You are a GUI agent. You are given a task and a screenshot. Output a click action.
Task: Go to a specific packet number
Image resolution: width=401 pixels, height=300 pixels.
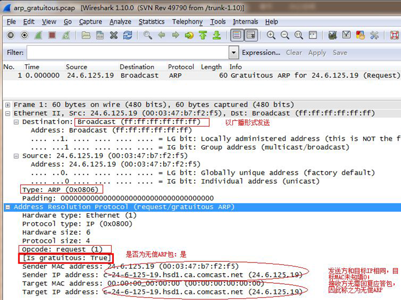coord(189,35)
